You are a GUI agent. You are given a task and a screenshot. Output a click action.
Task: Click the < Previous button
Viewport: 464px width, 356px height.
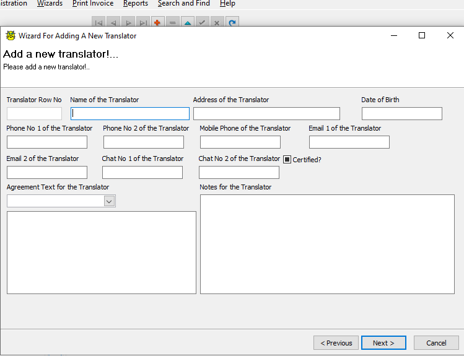336,343
